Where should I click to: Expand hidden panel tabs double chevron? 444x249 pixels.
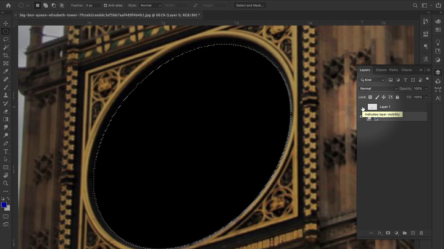click(421, 70)
